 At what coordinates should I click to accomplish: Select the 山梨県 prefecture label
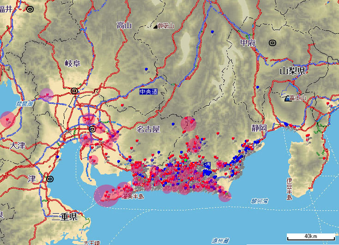294,71
